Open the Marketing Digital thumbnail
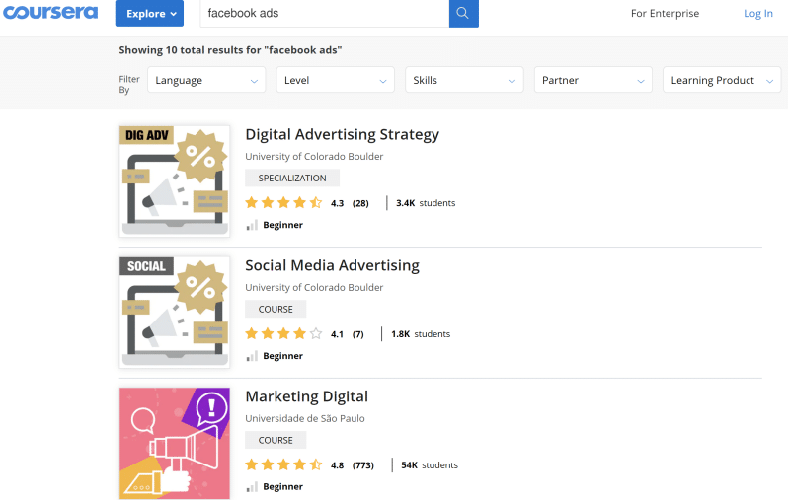 (175, 443)
